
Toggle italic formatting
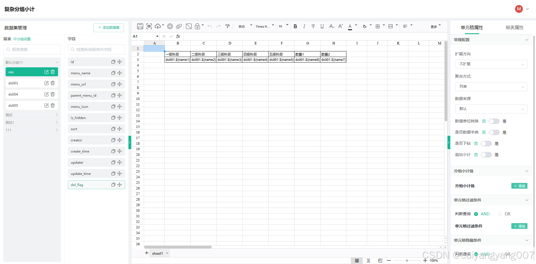click(x=304, y=26)
